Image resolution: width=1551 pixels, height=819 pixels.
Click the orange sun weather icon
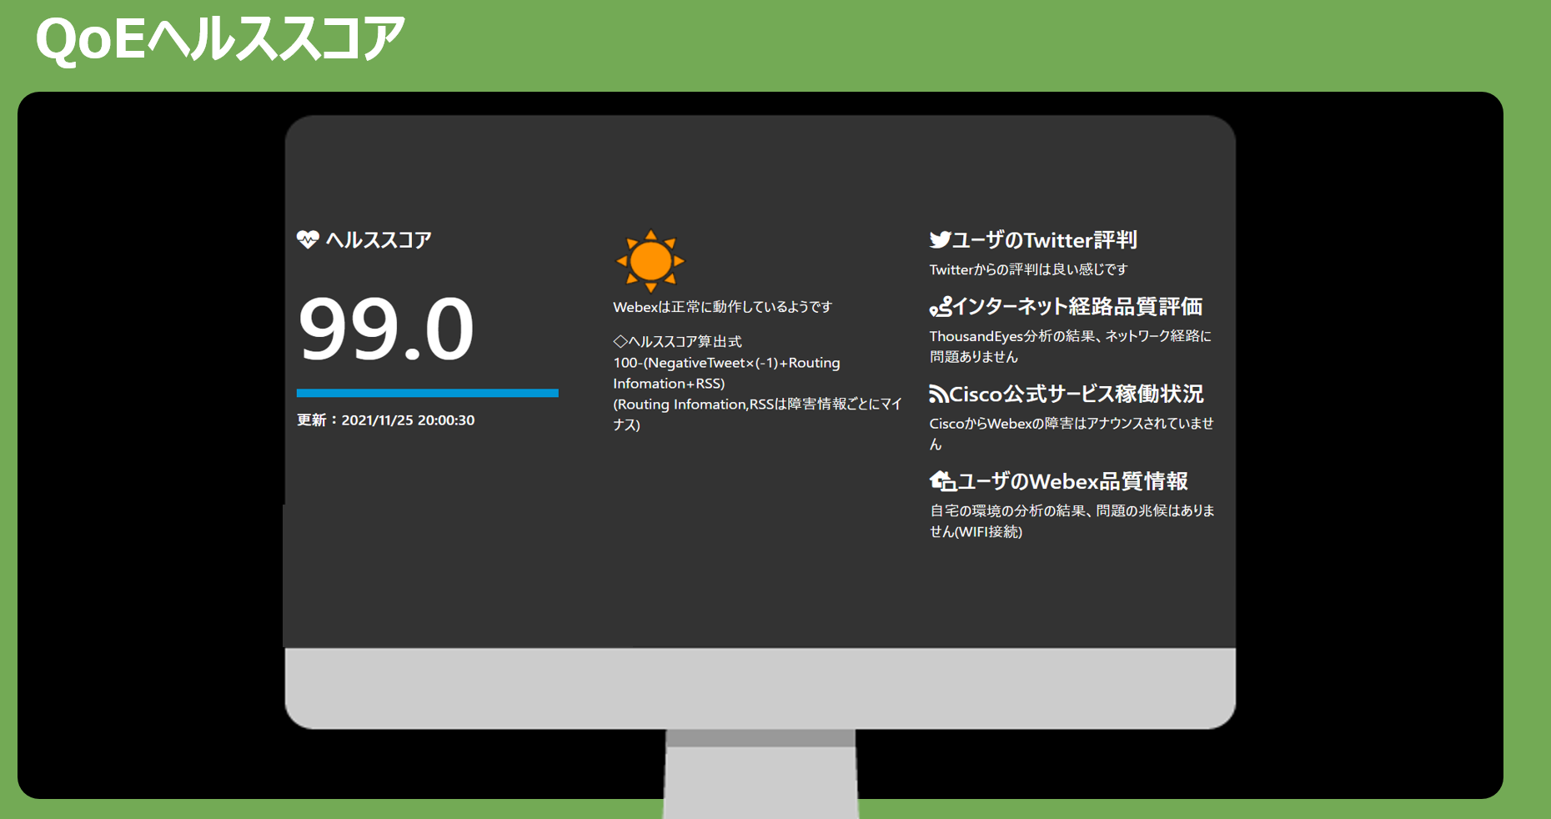(650, 261)
